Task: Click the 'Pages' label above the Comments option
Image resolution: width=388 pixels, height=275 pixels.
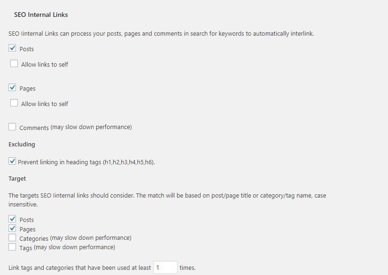Action: (27, 88)
